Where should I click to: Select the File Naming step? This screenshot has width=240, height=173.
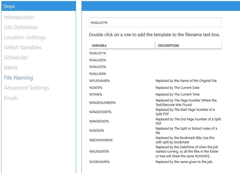coord(18,77)
